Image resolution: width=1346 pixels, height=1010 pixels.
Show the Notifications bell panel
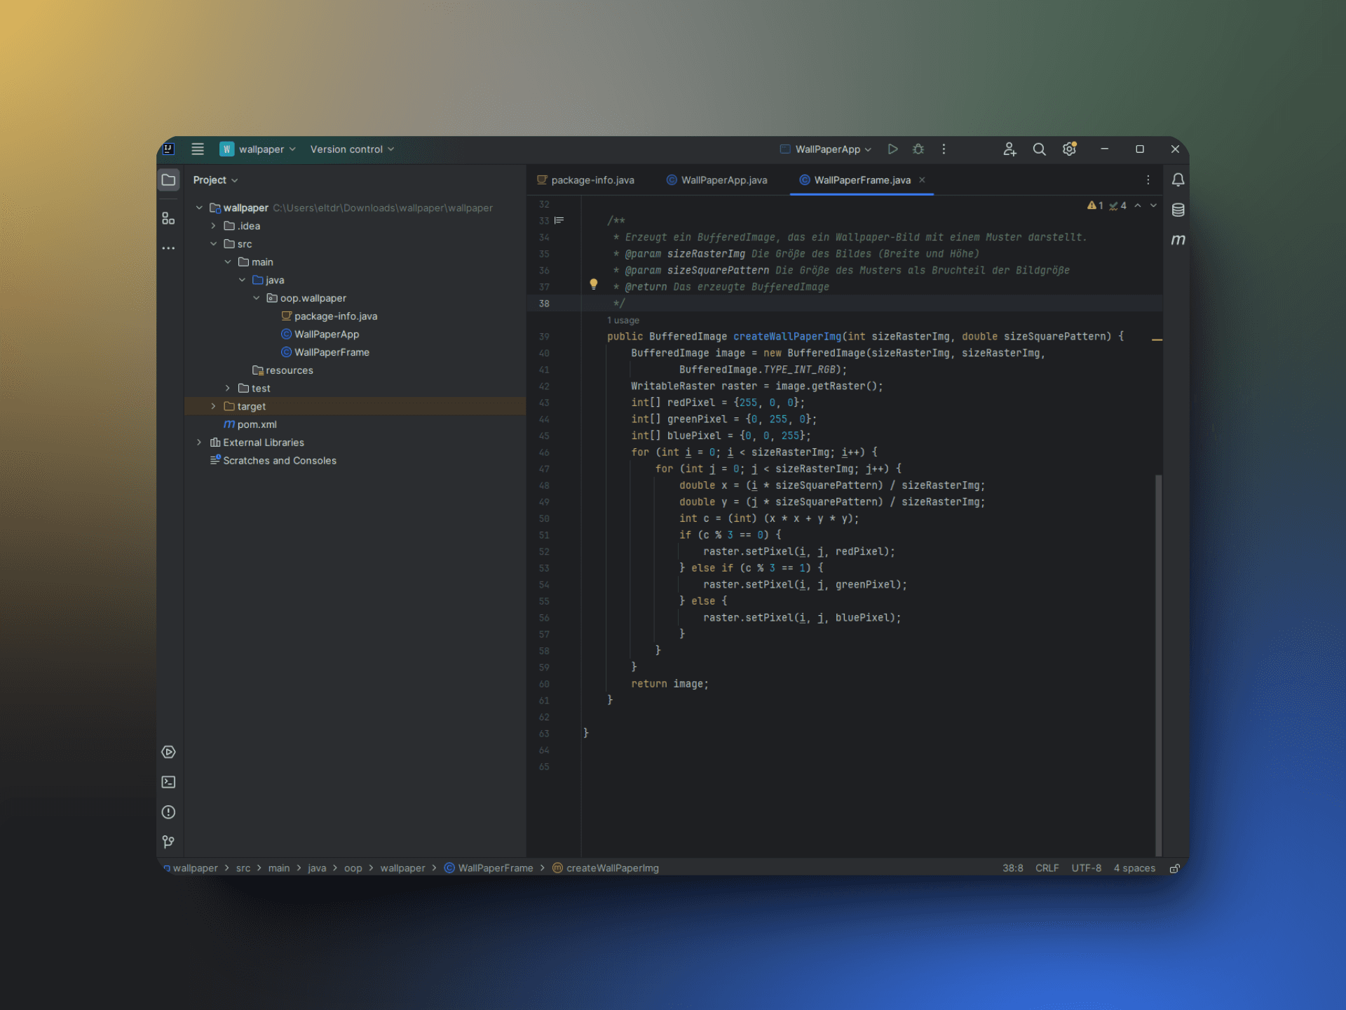tap(1178, 180)
